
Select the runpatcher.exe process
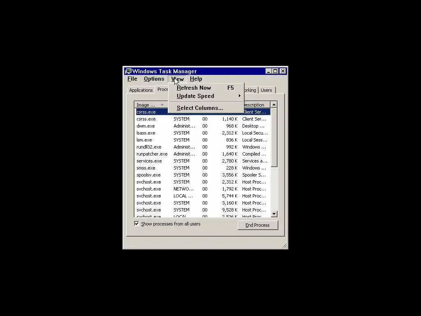click(x=203, y=154)
